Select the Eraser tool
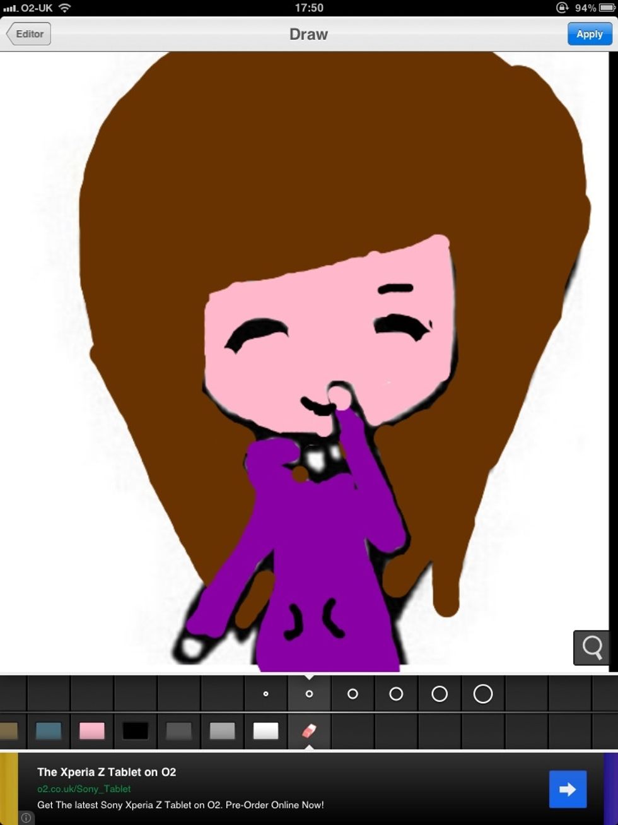Image resolution: width=618 pixels, height=825 pixels. tap(309, 731)
